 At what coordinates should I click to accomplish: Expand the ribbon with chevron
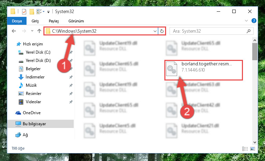[x=246, y=21]
